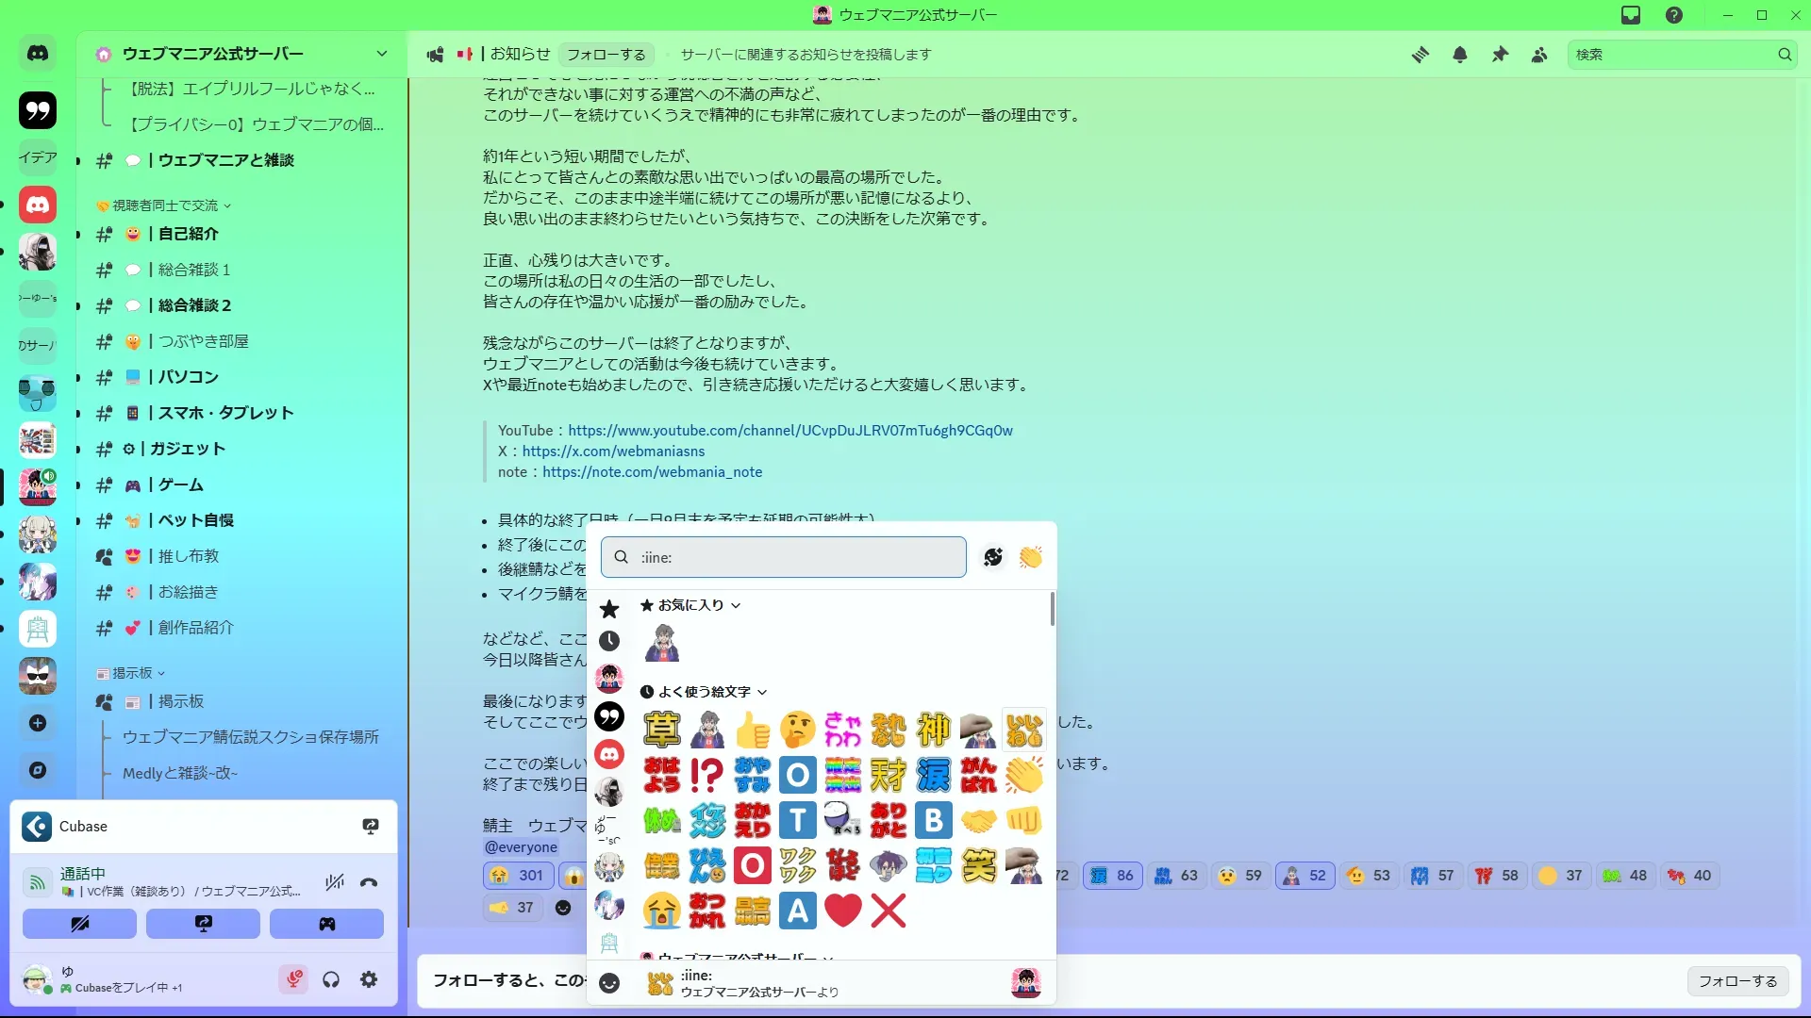
Task: Toggle microphone mute button
Action: [293, 980]
